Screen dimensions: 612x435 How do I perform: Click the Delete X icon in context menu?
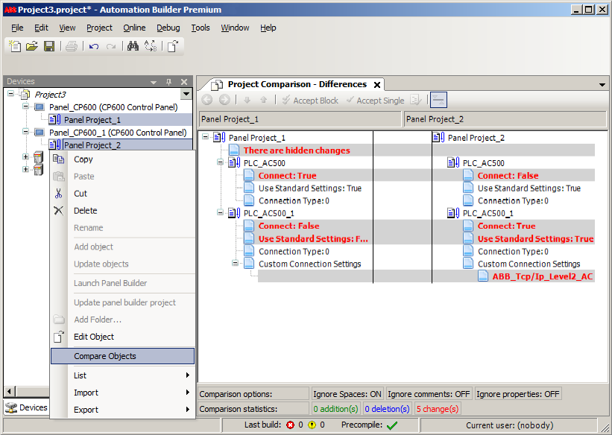coord(59,211)
